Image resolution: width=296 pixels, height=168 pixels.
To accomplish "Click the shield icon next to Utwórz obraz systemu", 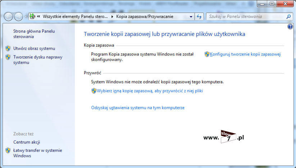I will click(8, 48).
